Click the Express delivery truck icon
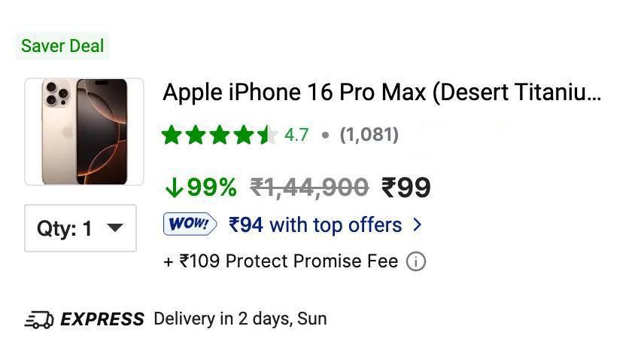Image resolution: width=644 pixels, height=363 pixels. [x=39, y=320]
